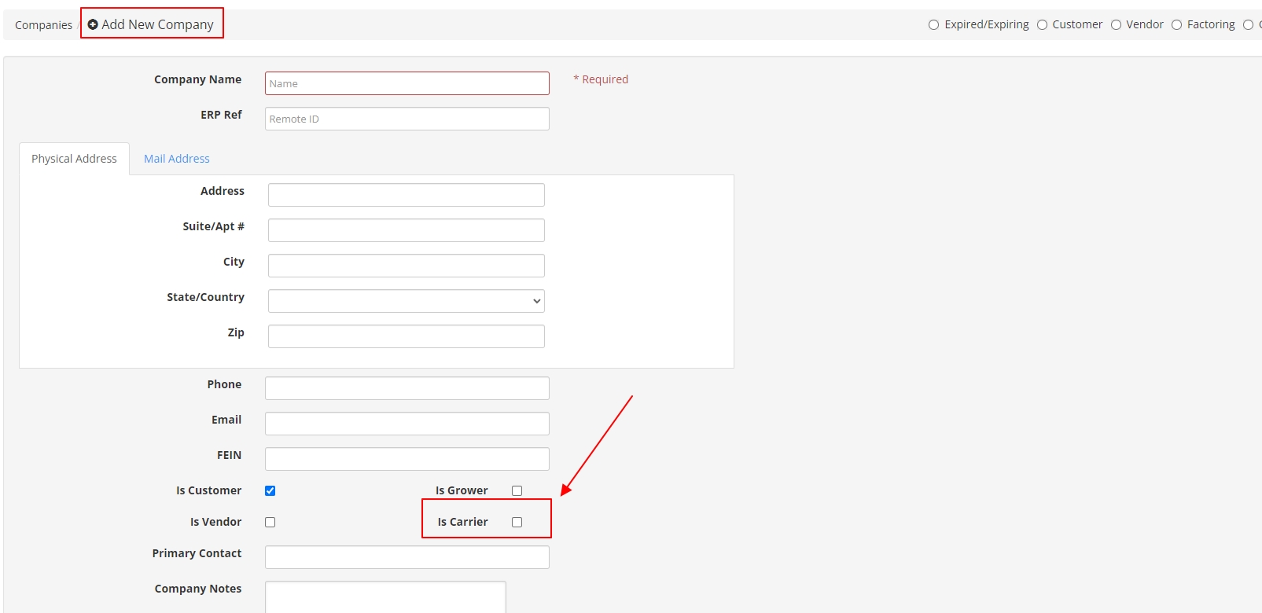The width and height of the screenshot is (1262, 613).
Task: Select the Customer radio filter
Action: (x=1042, y=25)
